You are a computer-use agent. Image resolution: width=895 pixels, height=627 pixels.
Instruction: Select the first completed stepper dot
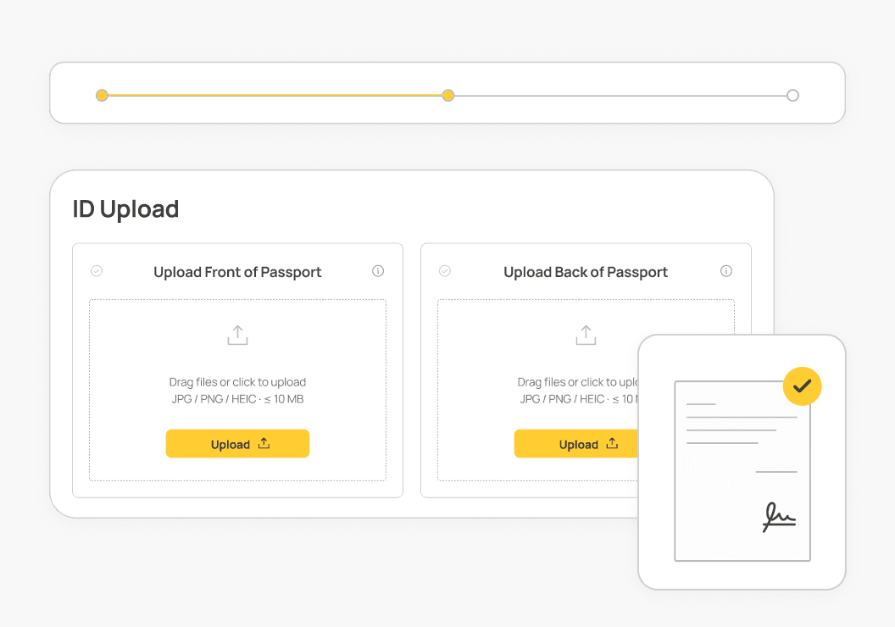pyautogui.click(x=103, y=95)
